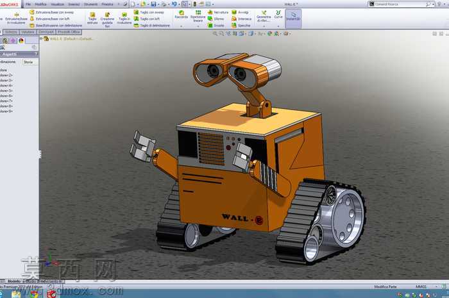
Task: Open the search options dropdown arrow
Action: click(x=433, y=4)
